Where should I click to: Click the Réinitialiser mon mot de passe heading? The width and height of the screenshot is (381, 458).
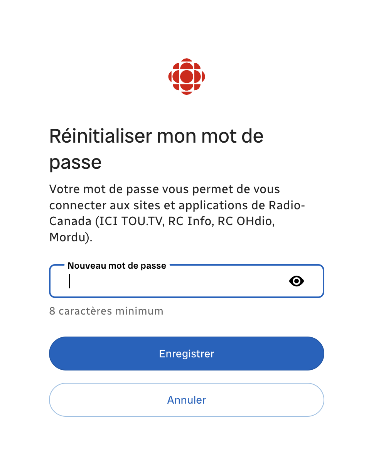click(x=156, y=149)
